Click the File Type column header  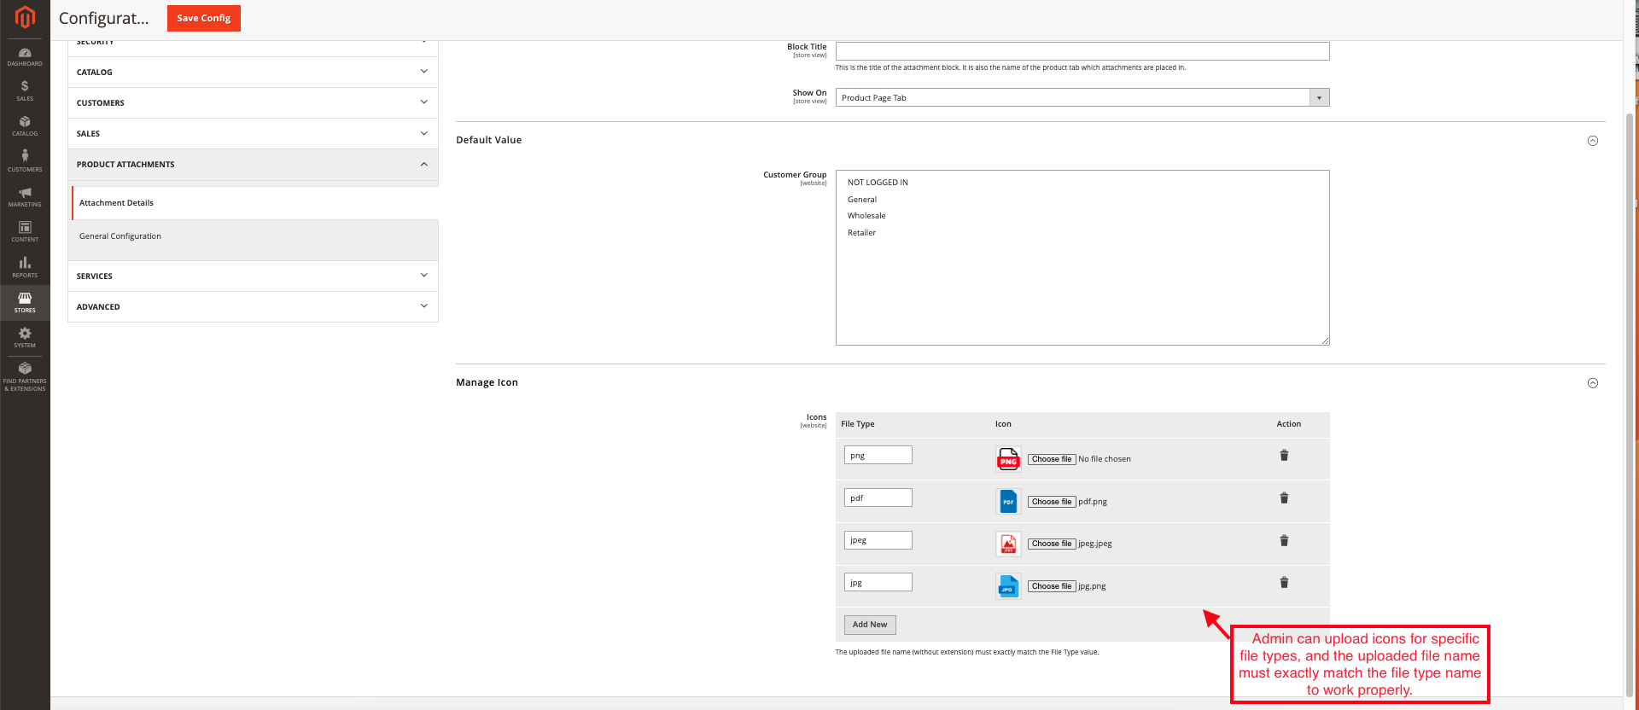[x=857, y=424]
